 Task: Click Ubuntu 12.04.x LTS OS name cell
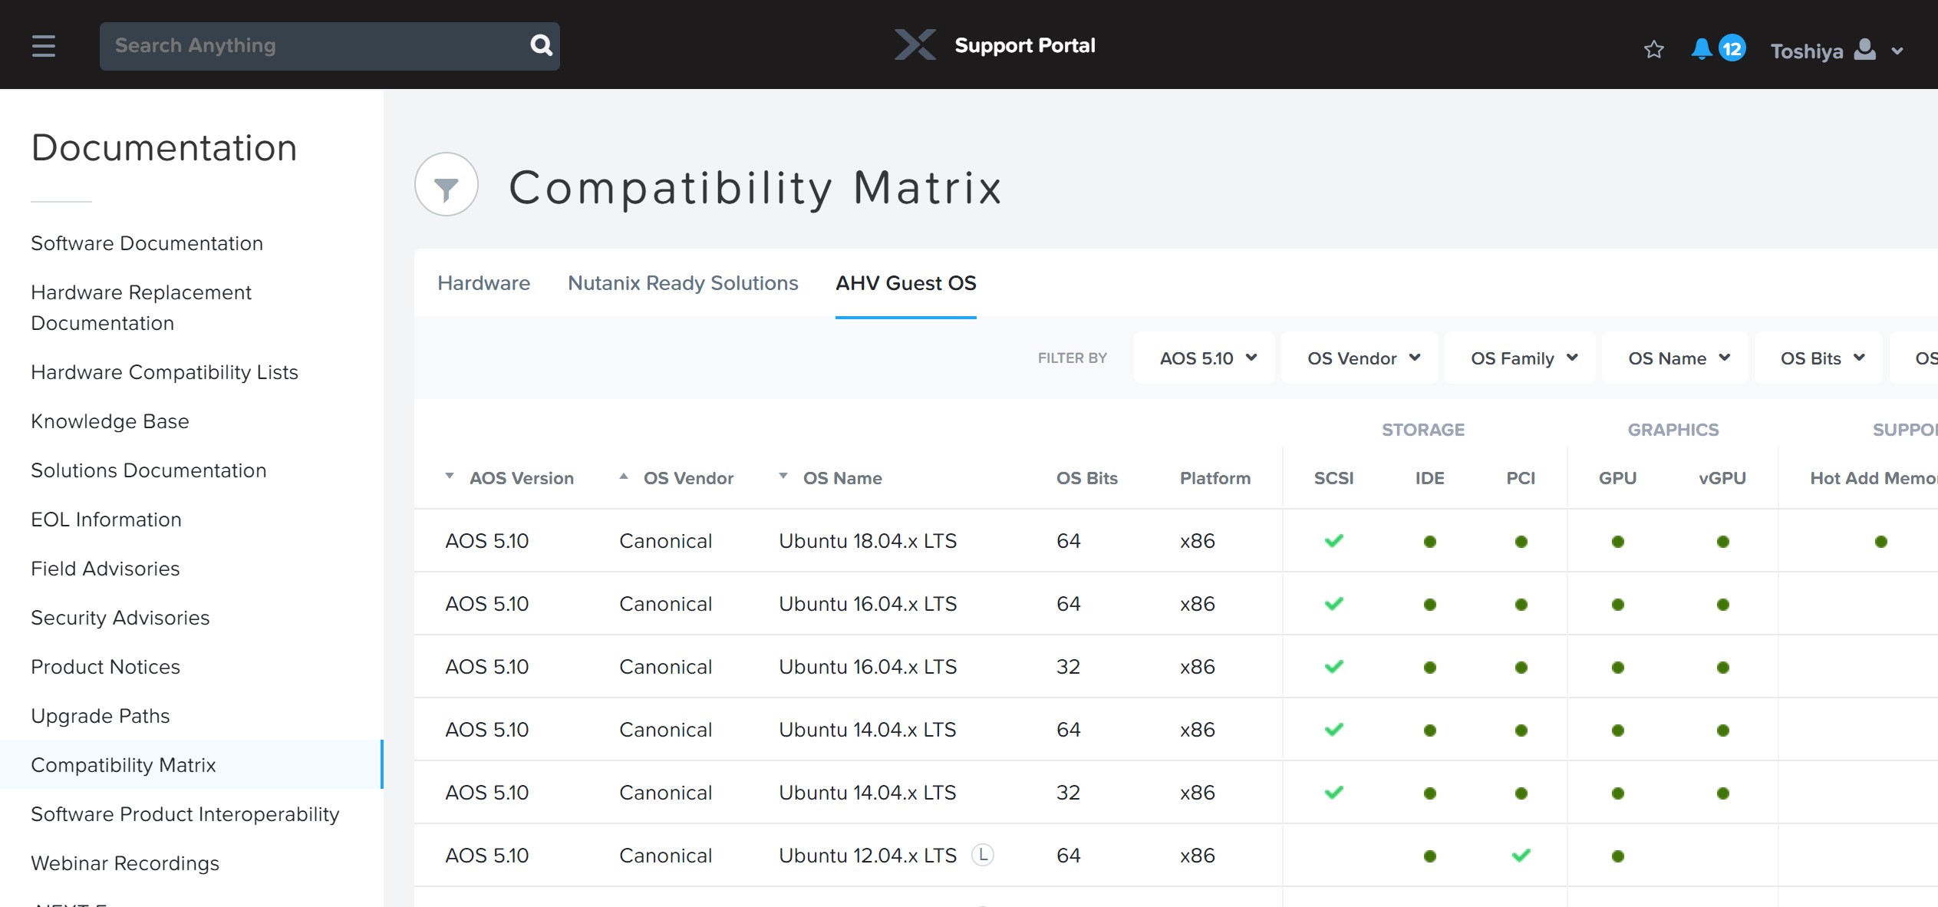(868, 856)
